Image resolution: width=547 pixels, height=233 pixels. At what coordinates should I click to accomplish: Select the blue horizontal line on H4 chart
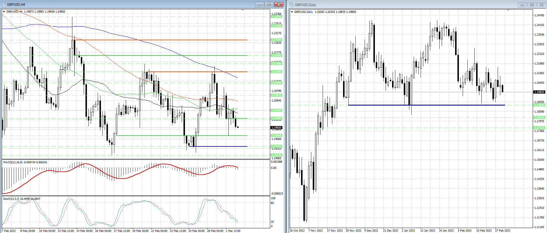tap(218, 146)
